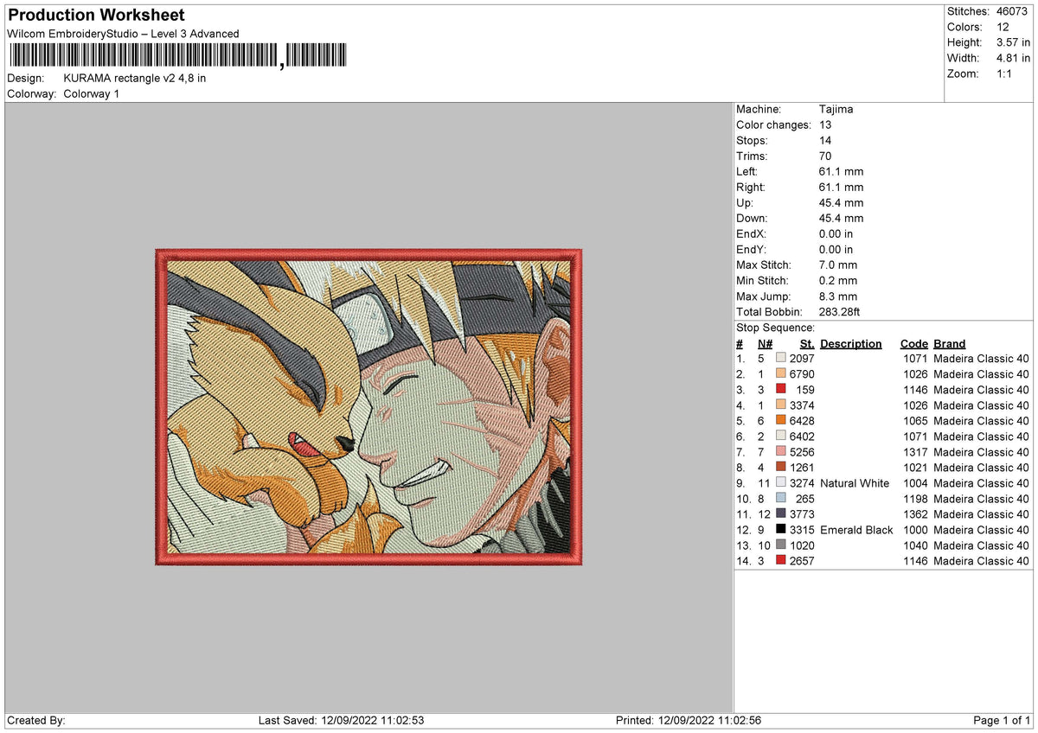
Task: Click the Total Bobbin value '283.28ft'
Action: click(840, 312)
